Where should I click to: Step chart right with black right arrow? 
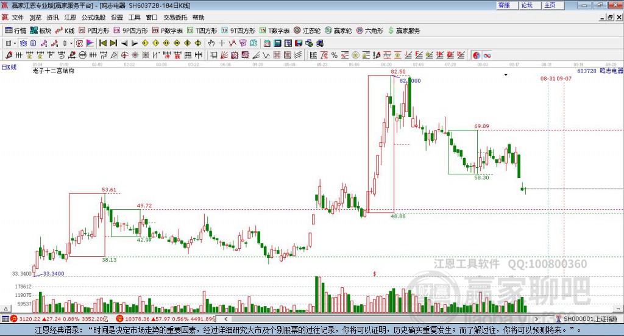pos(135,43)
